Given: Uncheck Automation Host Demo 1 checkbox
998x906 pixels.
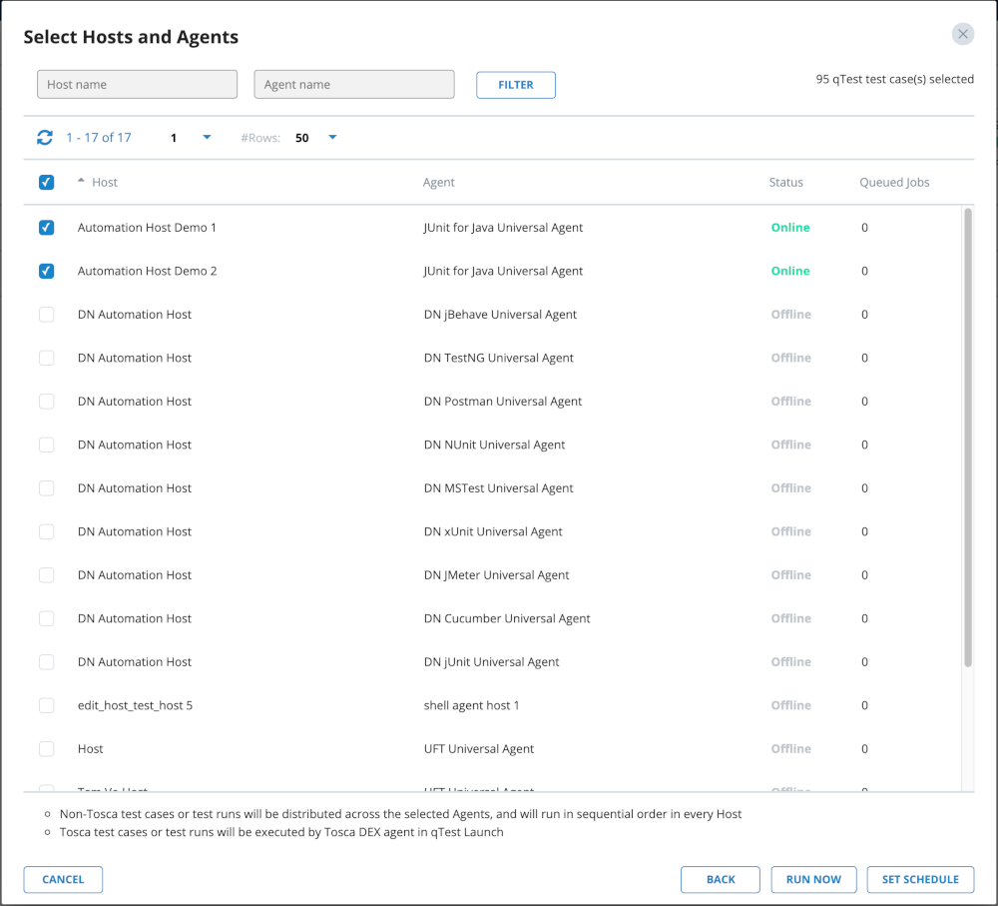Looking at the screenshot, I should click(x=46, y=228).
